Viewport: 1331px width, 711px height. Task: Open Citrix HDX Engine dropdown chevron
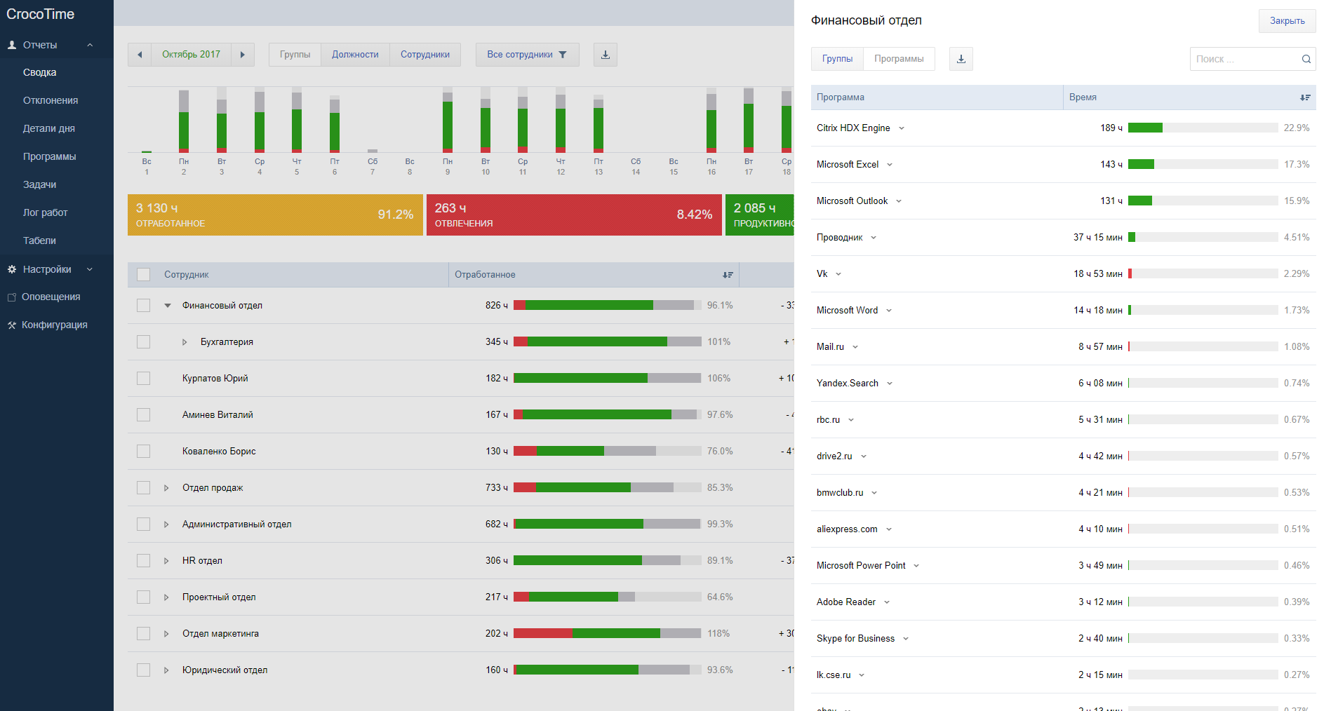point(902,128)
